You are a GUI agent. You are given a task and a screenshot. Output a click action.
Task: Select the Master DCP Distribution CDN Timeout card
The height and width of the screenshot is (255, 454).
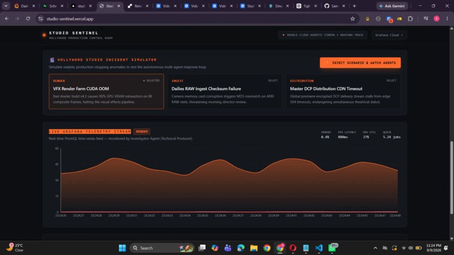tap(343, 91)
